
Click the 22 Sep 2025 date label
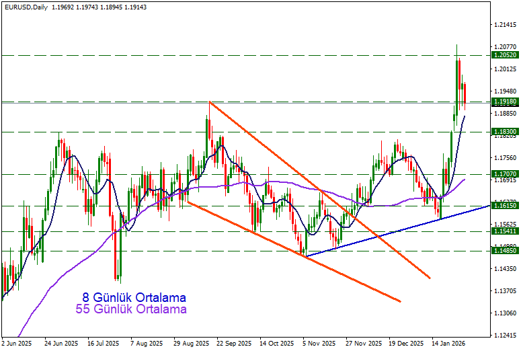233,343
